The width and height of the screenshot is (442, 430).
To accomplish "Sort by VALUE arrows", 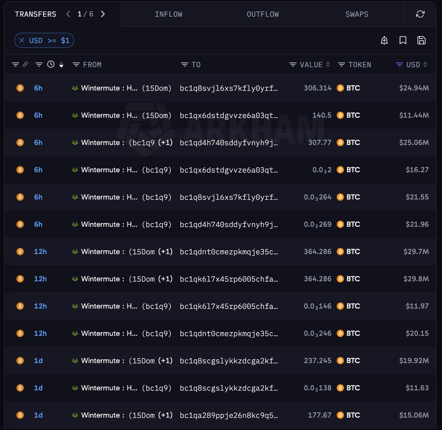I will pos(328,65).
